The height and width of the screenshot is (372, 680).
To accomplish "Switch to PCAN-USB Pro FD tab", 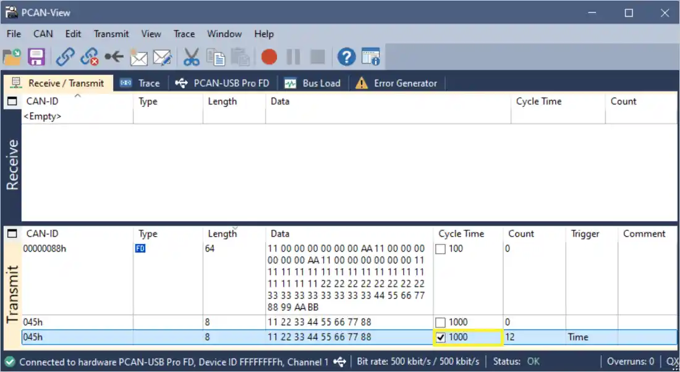I will click(x=222, y=83).
